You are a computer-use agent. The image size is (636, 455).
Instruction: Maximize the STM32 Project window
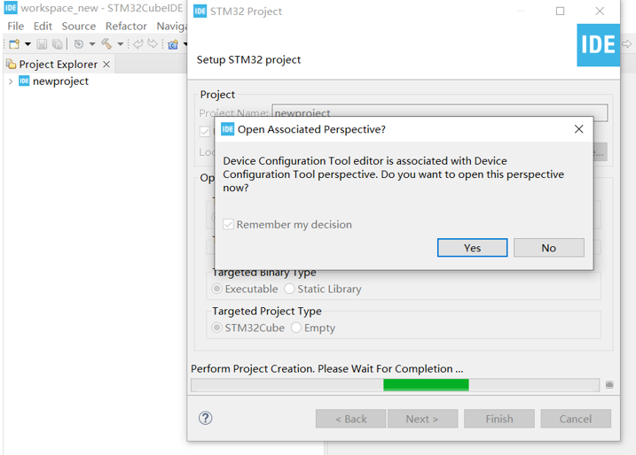pyautogui.click(x=560, y=11)
